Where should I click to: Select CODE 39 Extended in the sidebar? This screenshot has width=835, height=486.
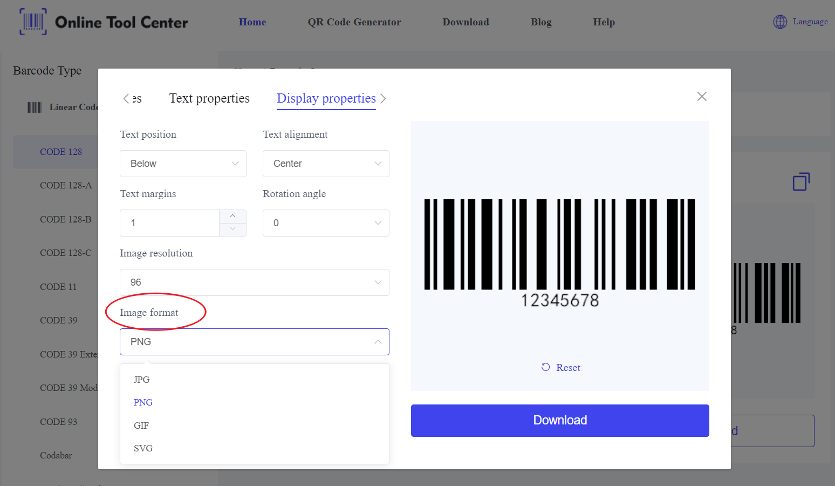pyautogui.click(x=69, y=354)
